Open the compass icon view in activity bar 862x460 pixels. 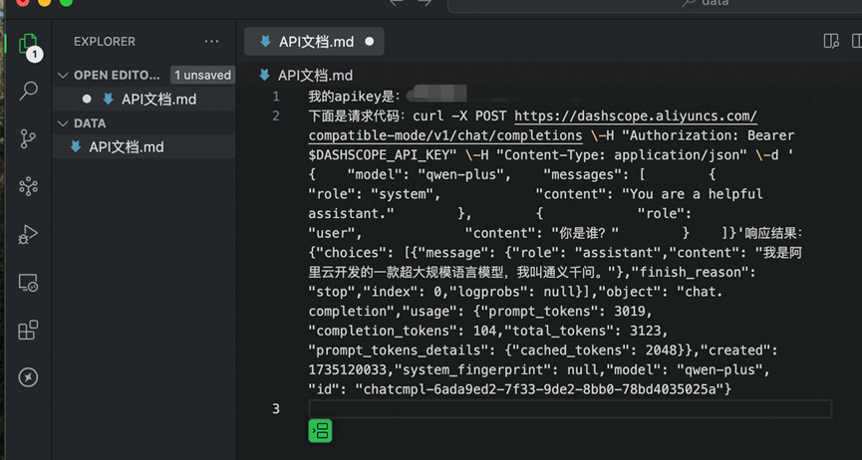click(28, 377)
